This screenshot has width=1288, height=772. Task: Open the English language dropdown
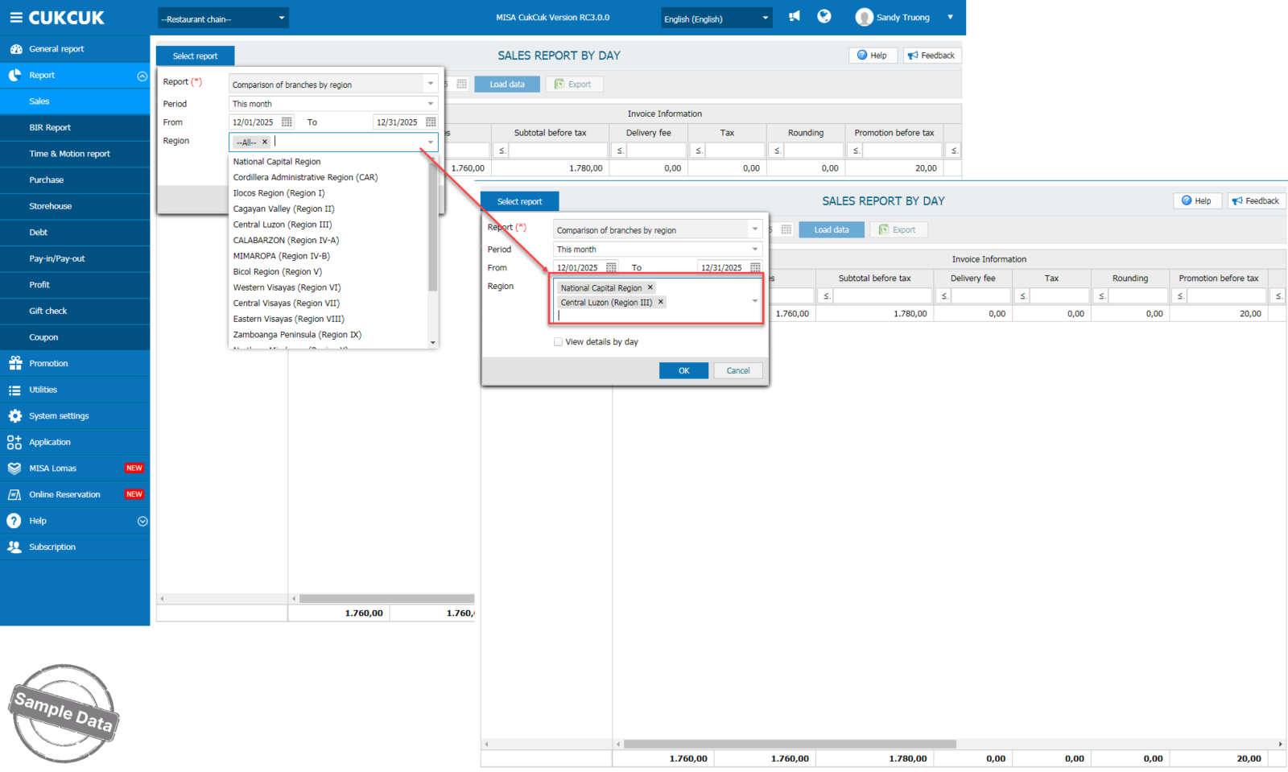[x=716, y=19]
